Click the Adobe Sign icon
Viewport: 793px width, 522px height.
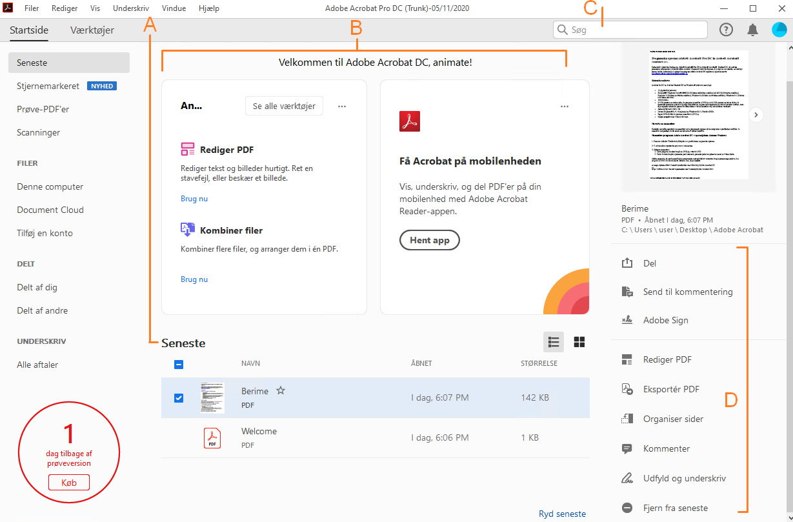(x=627, y=320)
